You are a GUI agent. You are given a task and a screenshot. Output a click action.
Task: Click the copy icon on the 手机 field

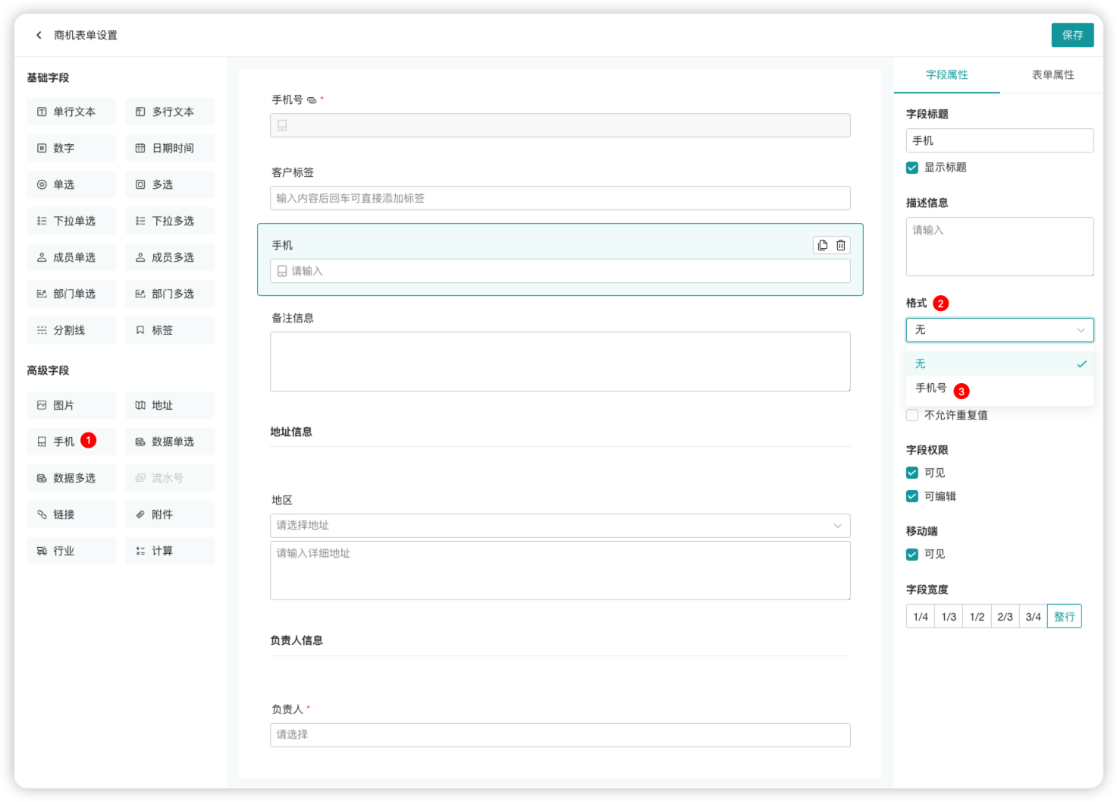[x=823, y=245]
